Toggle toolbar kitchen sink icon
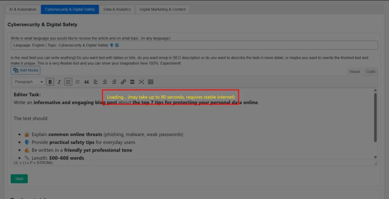389x199 pixels. tap(150, 82)
